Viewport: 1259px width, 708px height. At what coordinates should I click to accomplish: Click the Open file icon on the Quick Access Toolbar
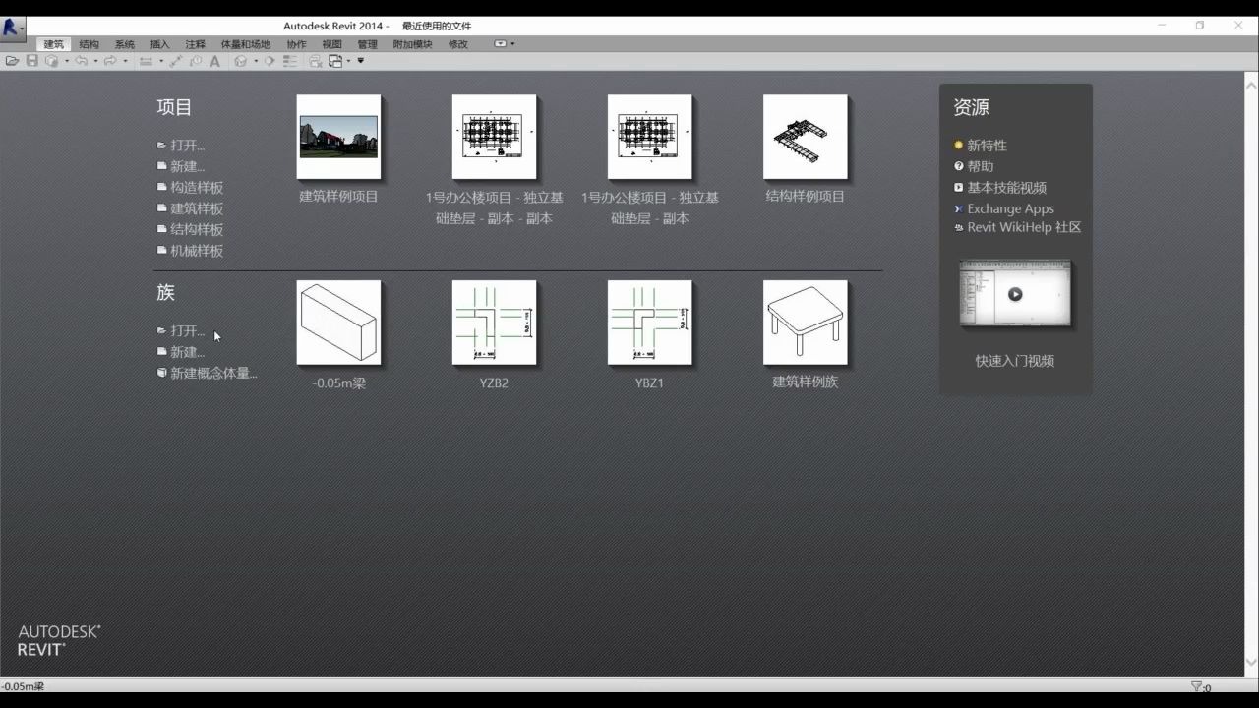(x=11, y=60)
